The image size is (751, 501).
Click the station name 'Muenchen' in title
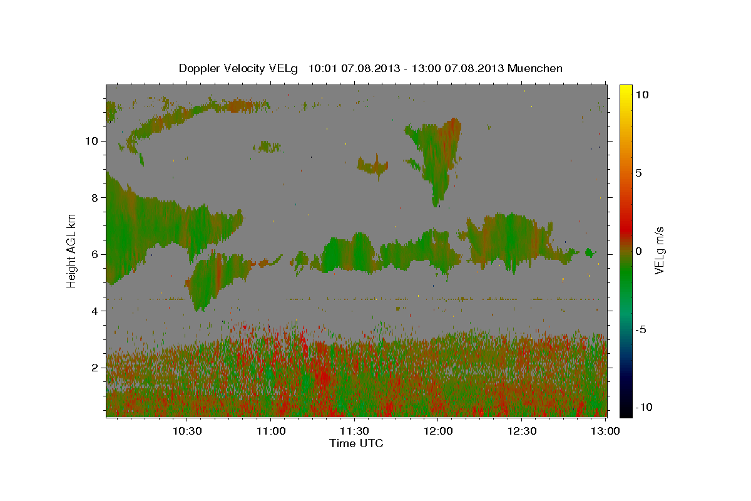click(x=535, y=68)
